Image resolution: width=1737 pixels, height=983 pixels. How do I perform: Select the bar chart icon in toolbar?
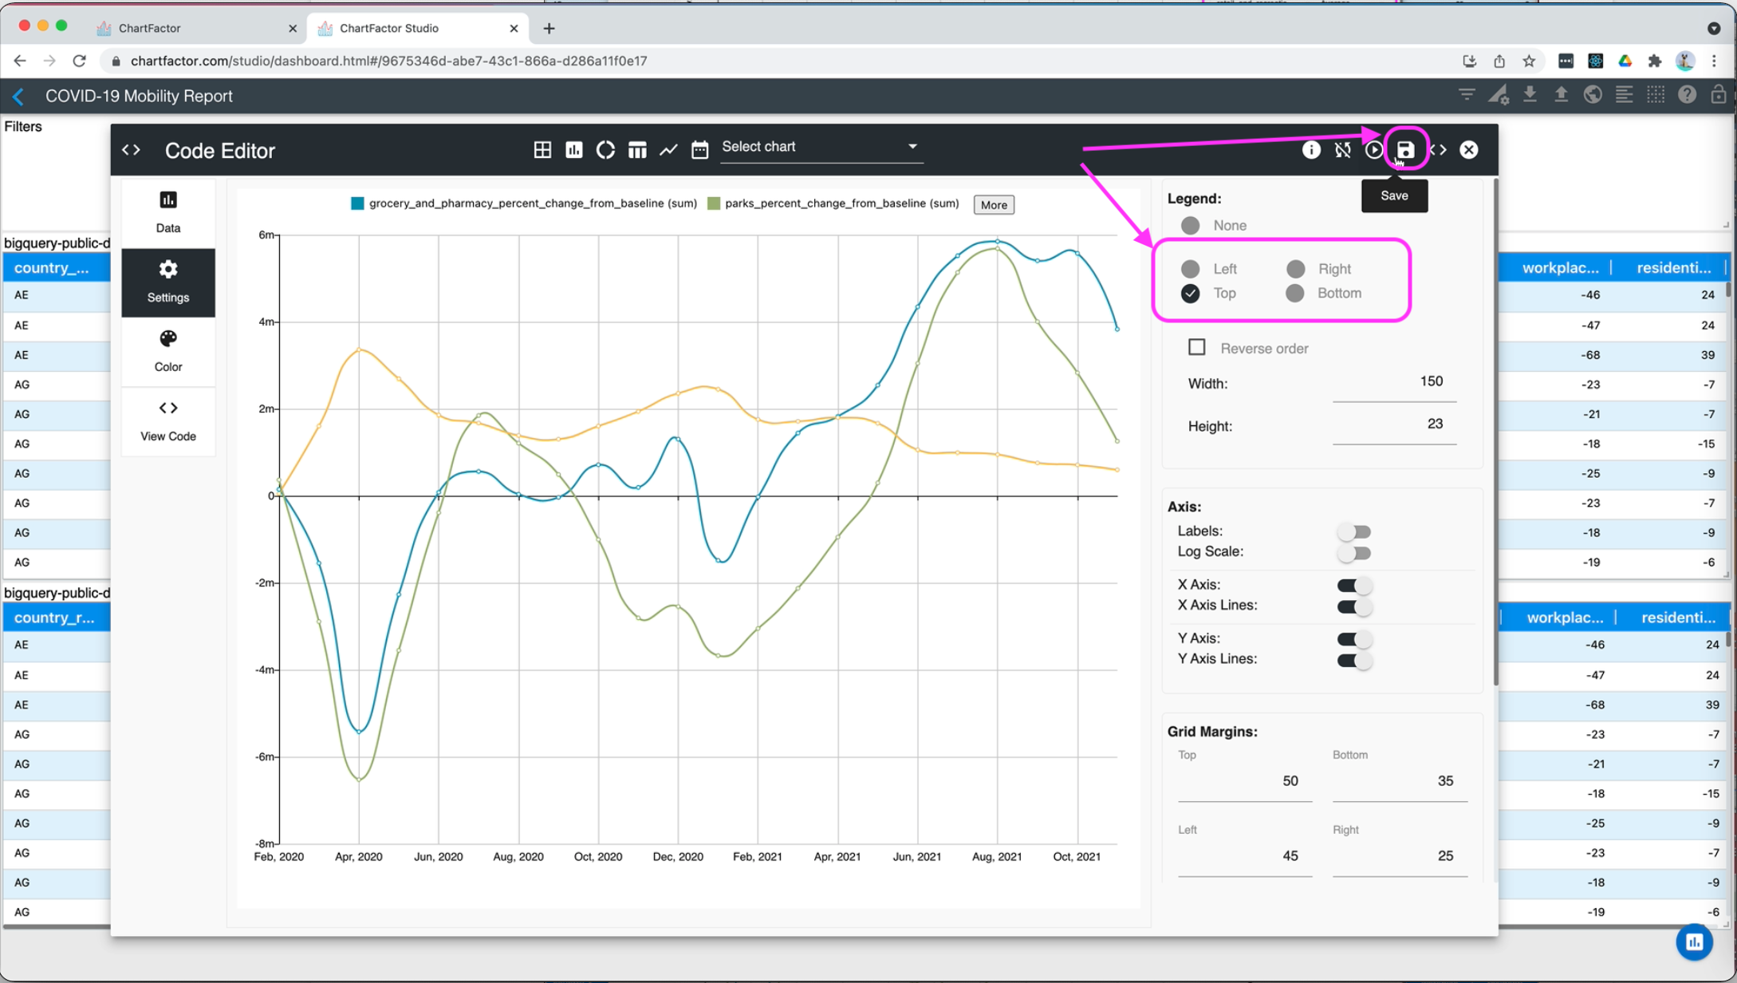pyautogui.click(x=574, y=150)
